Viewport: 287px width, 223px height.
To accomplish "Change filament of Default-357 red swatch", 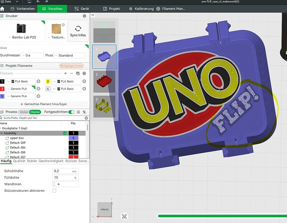I will click(x=74, y=157).
